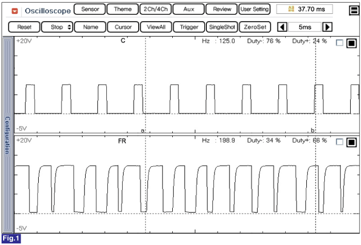Open the Theme option
361x245 pixels.
(123, 9)
